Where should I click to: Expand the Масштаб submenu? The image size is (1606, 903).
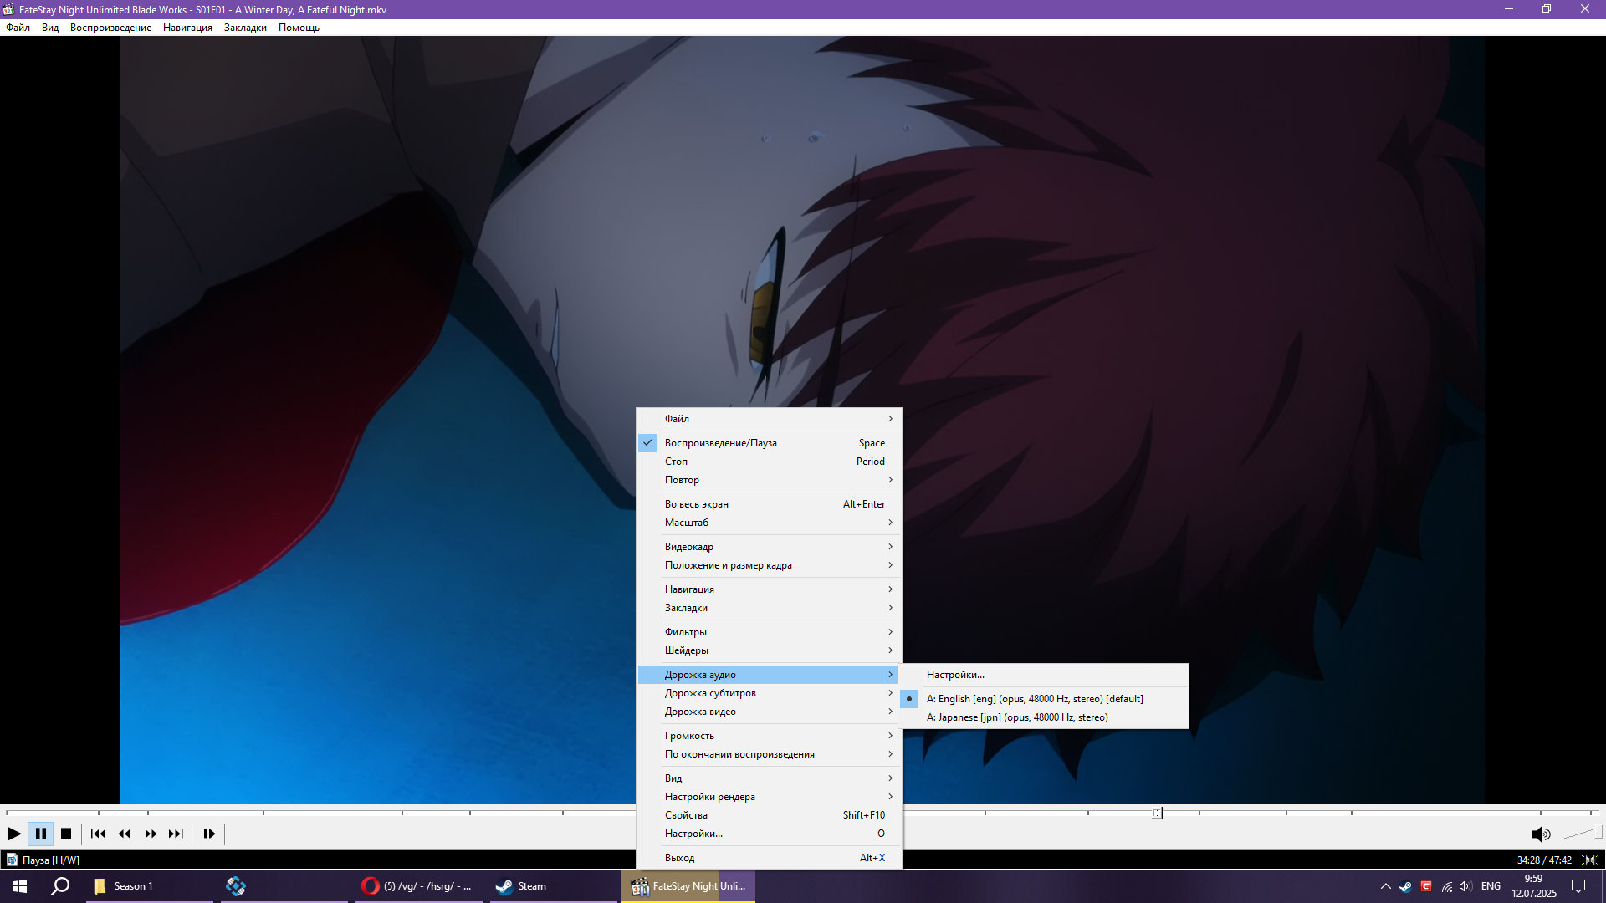pyautogui.click(x=770, y=523)
